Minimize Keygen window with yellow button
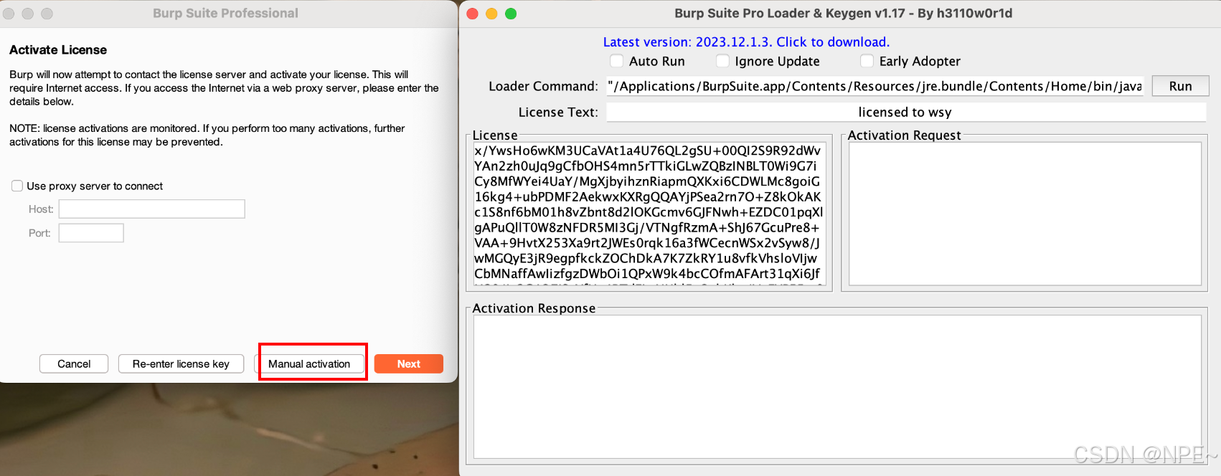Image resolution: width=1221 pixels, height=476 pixels. [491, 14]
